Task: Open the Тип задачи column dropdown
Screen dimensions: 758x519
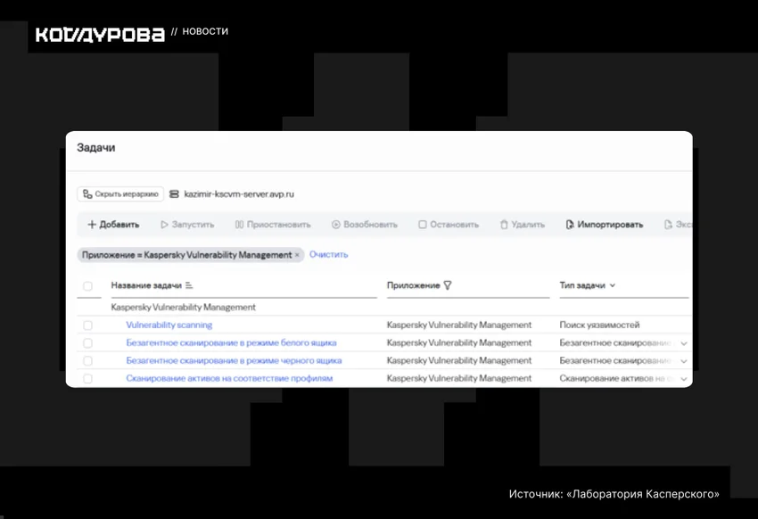Action: coord(613,285)
